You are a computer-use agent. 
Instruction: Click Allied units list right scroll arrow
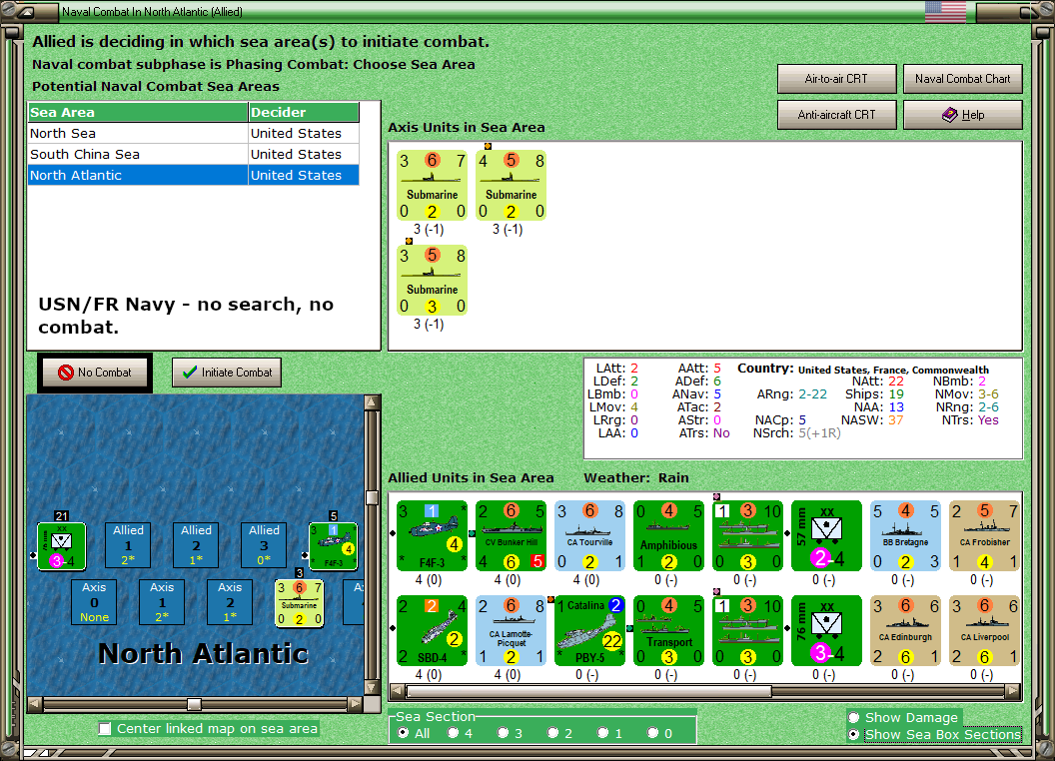pos(1013,691)
